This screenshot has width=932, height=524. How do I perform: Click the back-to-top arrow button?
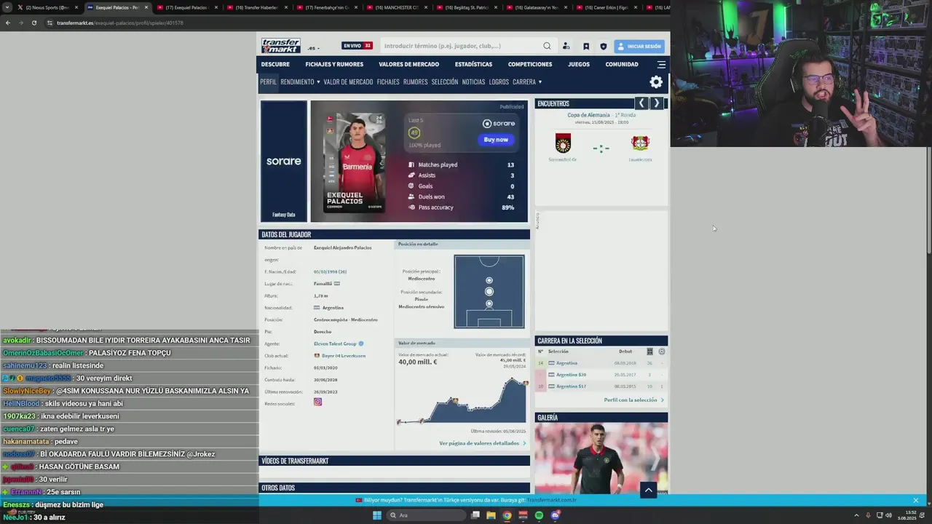pyautogui.click(x=648, y=490)
